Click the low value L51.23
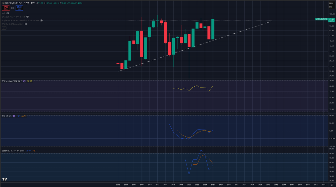The image size is (336, 187). pos(55,3)
